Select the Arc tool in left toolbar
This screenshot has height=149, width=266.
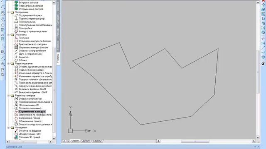tap(2, 7)
